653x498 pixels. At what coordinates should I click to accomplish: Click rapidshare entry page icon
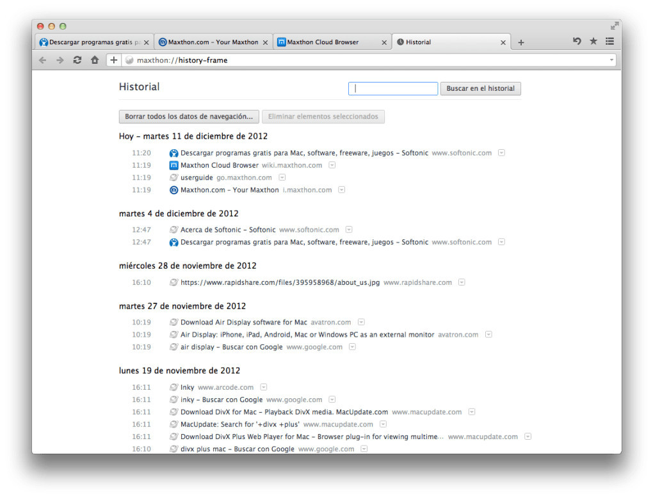[173, 282]
